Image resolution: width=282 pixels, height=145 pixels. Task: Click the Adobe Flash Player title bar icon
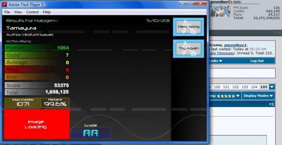[4, 5]
